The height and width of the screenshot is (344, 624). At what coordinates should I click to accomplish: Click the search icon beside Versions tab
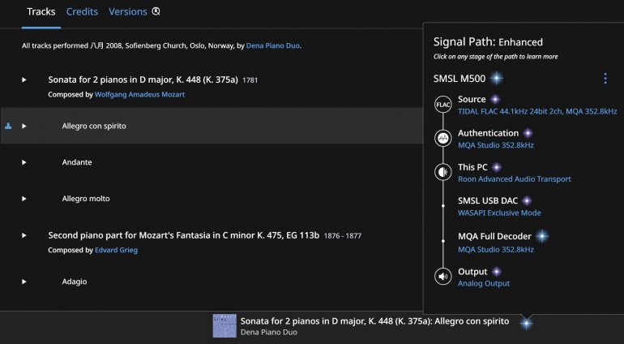[x=156, y=11]
